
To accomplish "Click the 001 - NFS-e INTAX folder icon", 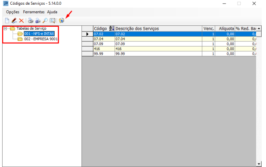I will 20,34.
